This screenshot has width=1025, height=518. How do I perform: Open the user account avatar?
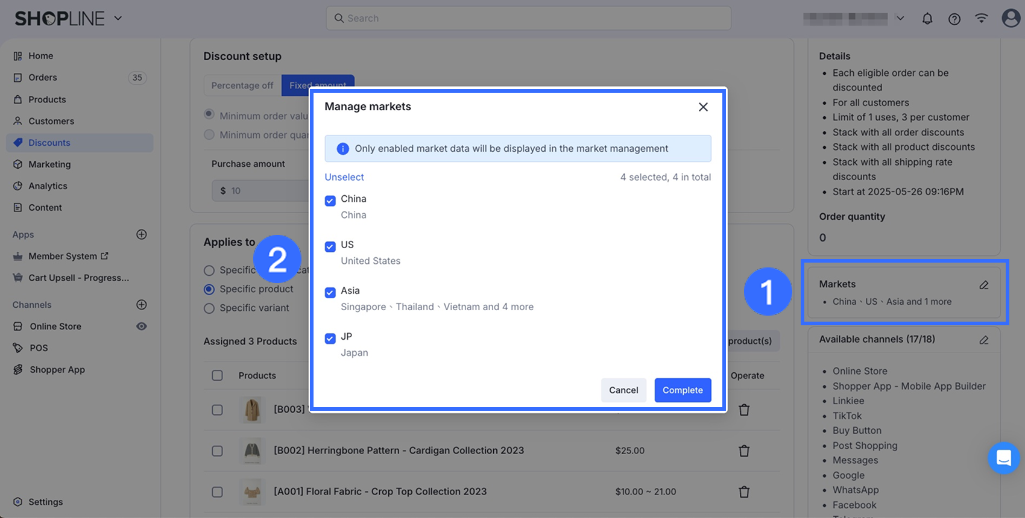point(1011,18)
